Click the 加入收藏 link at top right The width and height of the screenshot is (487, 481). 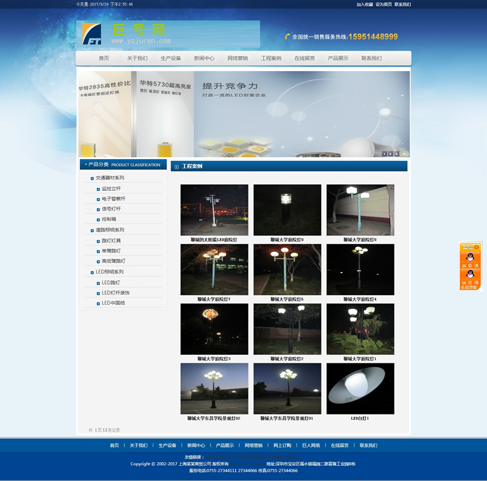pos(365,4)
